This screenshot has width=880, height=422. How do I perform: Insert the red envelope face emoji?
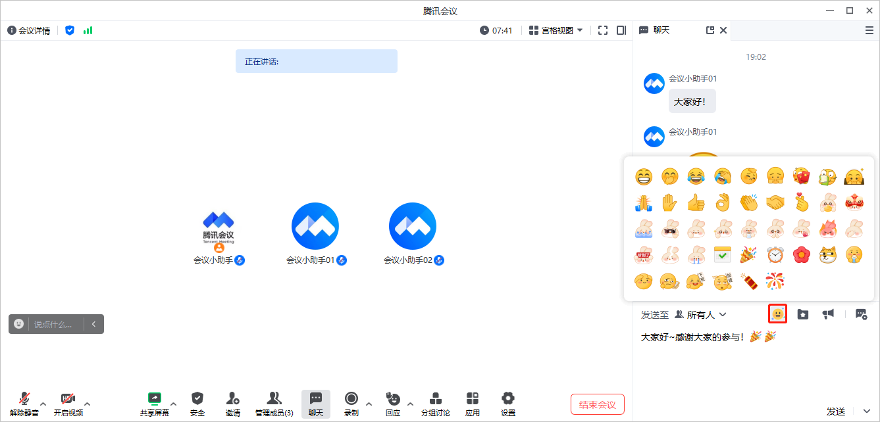pyautogui.click(x=801, y=176)
